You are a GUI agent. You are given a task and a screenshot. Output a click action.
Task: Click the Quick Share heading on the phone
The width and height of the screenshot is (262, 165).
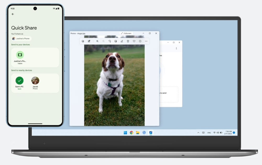pos(24,28)
